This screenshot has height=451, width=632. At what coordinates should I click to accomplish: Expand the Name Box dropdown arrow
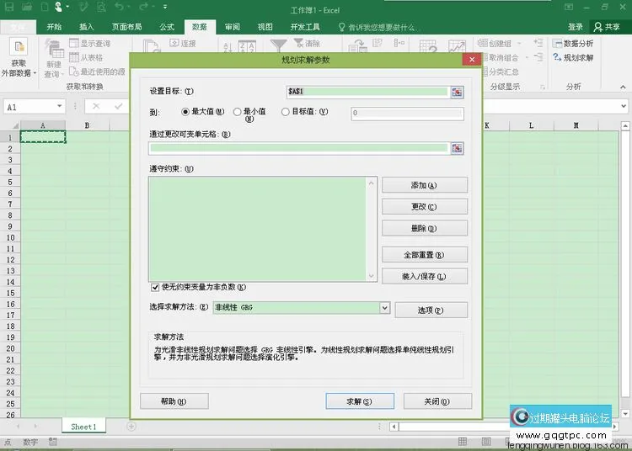click(59, 106)
